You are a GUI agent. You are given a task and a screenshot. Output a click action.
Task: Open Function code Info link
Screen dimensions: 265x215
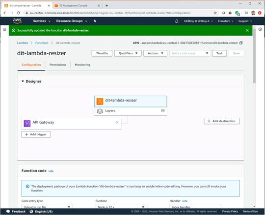pyautogui.click(x=51, y=171)
